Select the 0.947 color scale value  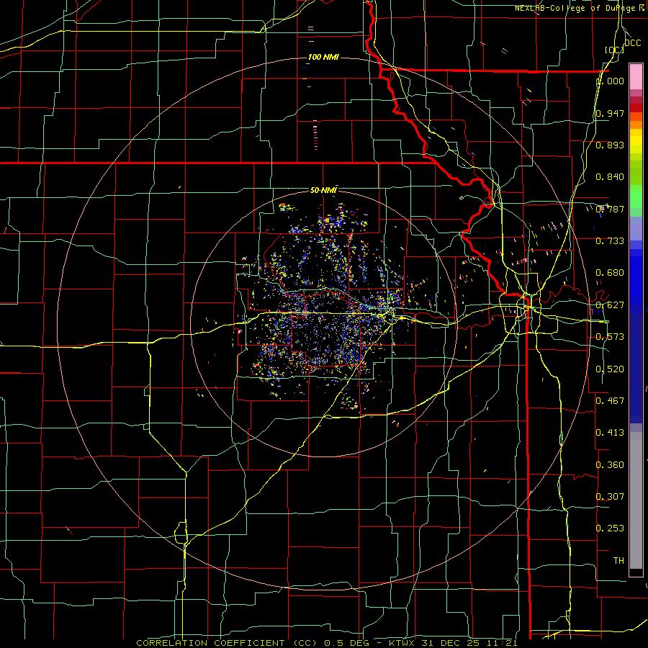(x=610, y=113)
